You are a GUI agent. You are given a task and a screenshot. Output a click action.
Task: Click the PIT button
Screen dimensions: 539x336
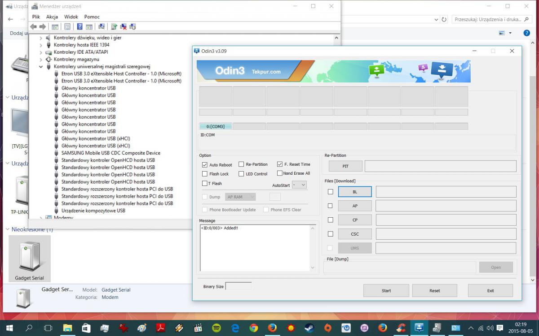click(x=345, y=166)
